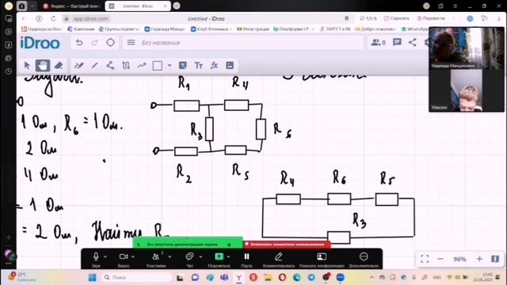Click the second participant video thumbnail

[x=466, y=91]
